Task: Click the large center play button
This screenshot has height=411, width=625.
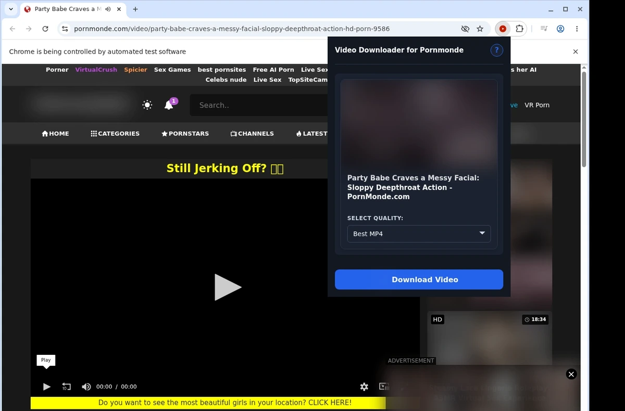Action: [228, 287]
